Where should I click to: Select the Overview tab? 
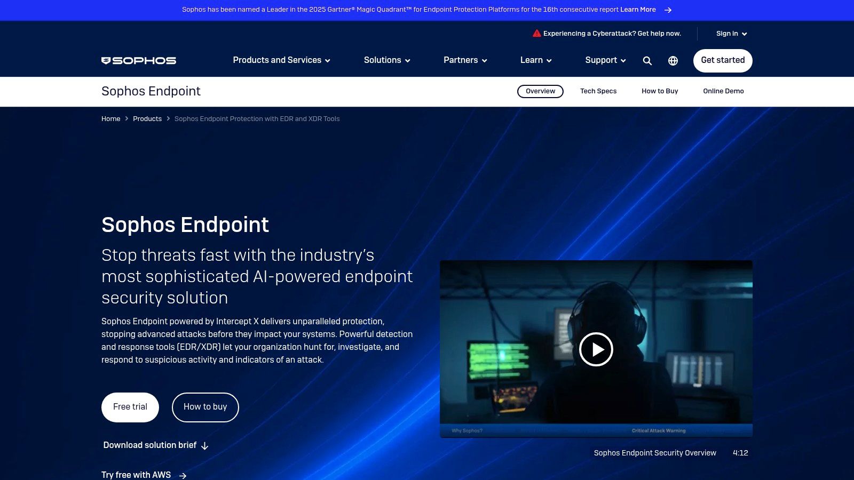[x=540, y=91]
